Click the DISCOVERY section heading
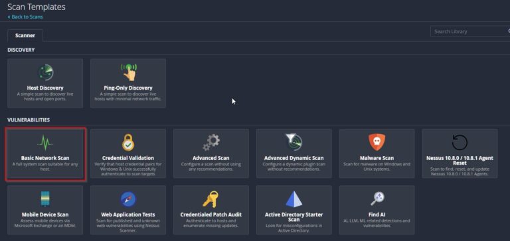 click(x=21, y=50)
